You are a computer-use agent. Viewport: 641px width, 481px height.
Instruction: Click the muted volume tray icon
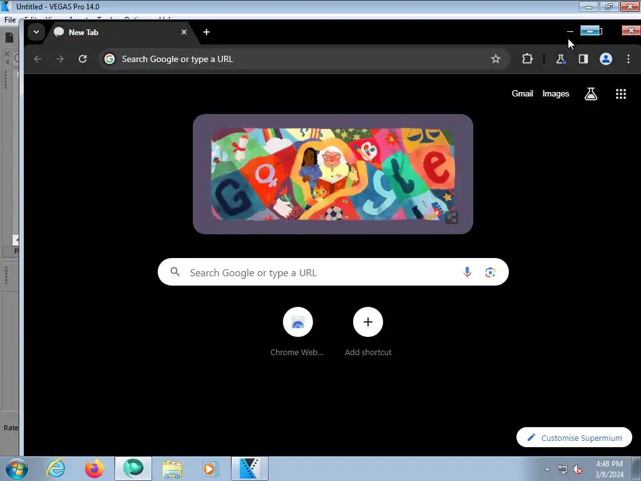pos(578,470)
